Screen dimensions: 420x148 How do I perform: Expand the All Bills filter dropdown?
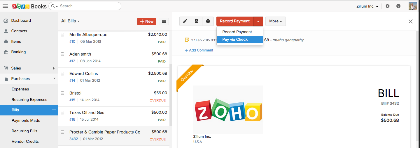pyautogui.click(x=71, y=21)
